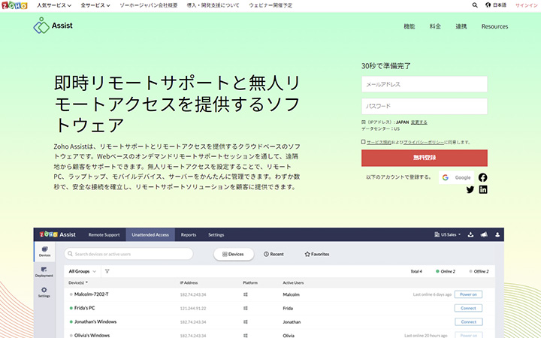Open the 機能 navigation item

coord(410,26)
